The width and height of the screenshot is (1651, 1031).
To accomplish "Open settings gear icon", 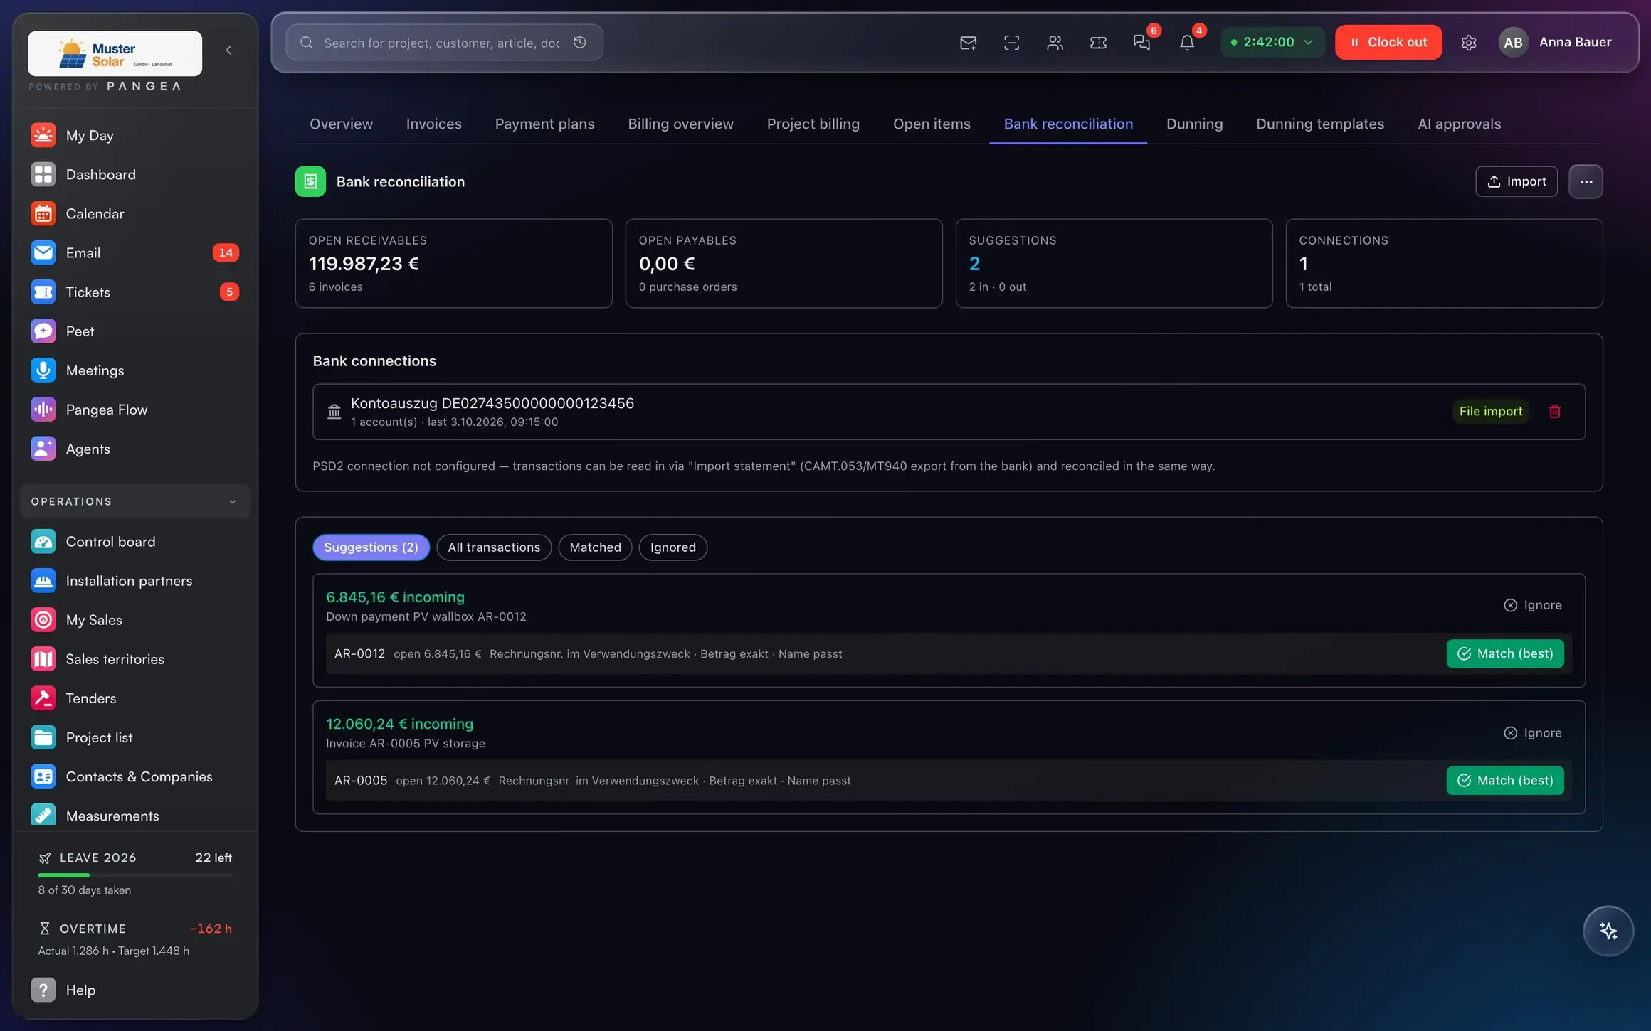I will 1469,43.
